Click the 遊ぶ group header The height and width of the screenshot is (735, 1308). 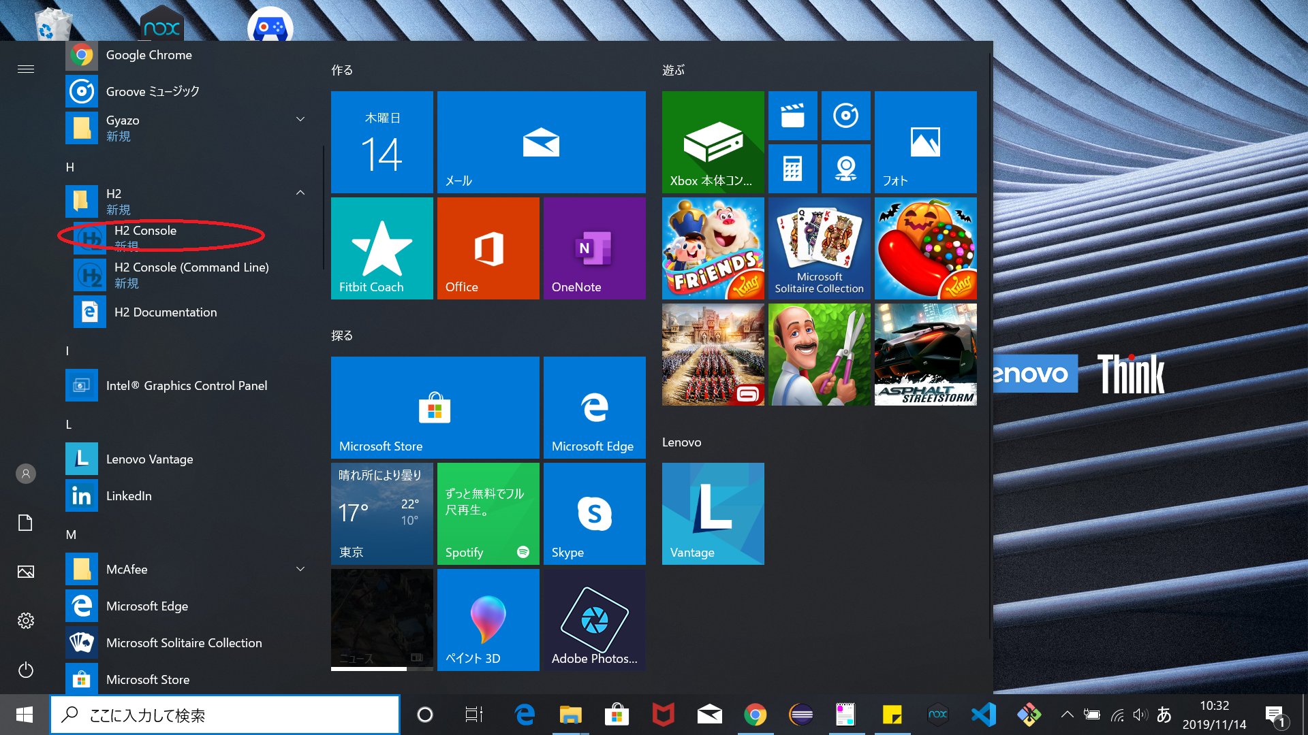coord(673,70)
